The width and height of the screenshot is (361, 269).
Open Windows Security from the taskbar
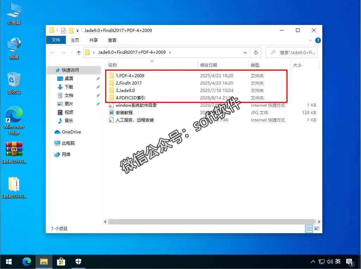point(78,262)
